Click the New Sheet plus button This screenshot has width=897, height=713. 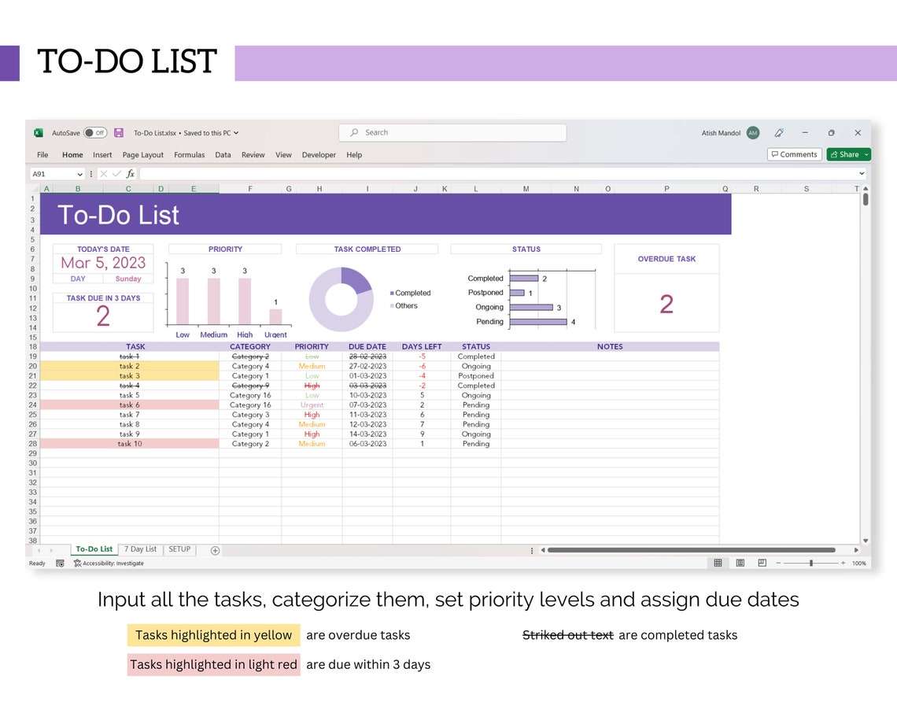click(213, 549)
